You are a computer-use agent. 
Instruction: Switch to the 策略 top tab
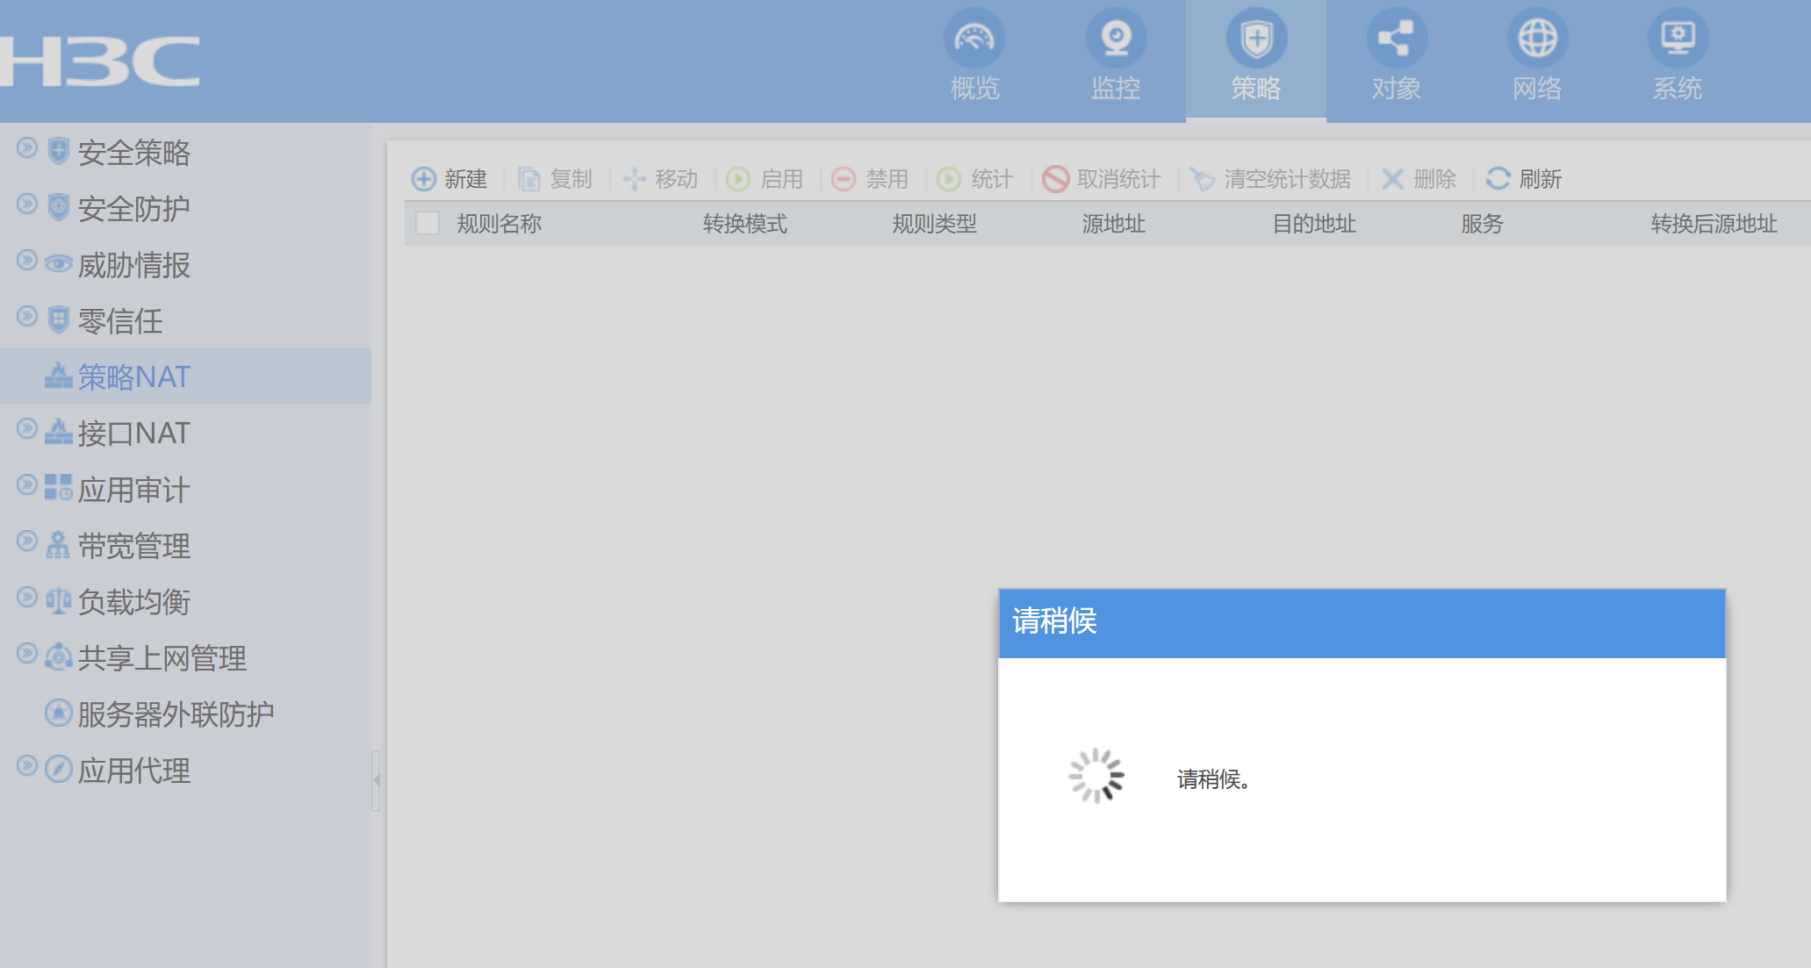tap(1255, 60)
